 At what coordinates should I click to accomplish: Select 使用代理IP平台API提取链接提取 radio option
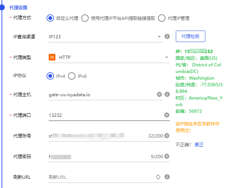pos(85,18)
